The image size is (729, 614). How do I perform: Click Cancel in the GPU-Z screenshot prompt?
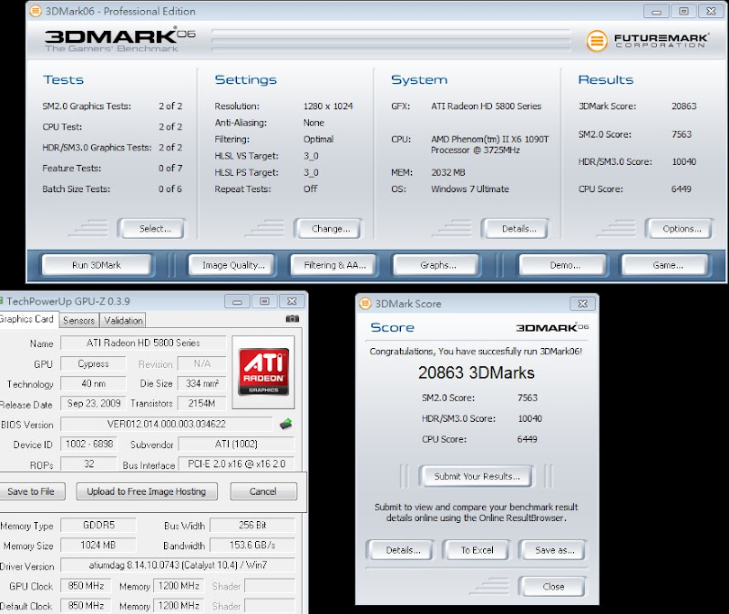[x=263, y=491]
